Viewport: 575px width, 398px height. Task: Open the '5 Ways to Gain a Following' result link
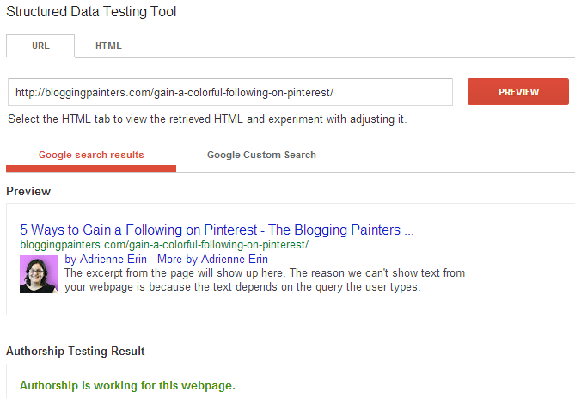pos(217,230)
